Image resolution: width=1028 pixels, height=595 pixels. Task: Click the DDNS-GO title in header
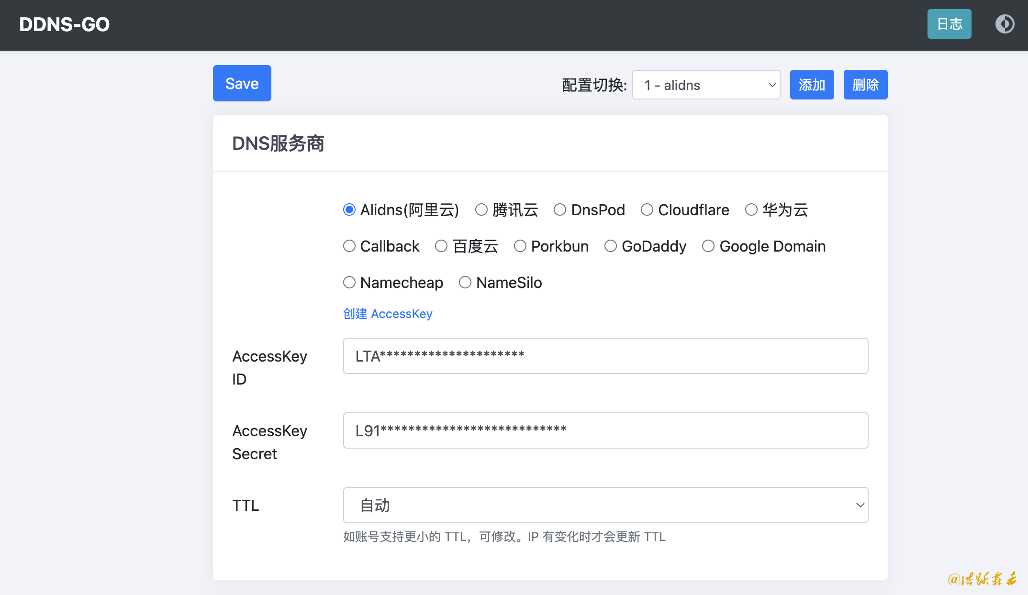click(x=64, y=24)
